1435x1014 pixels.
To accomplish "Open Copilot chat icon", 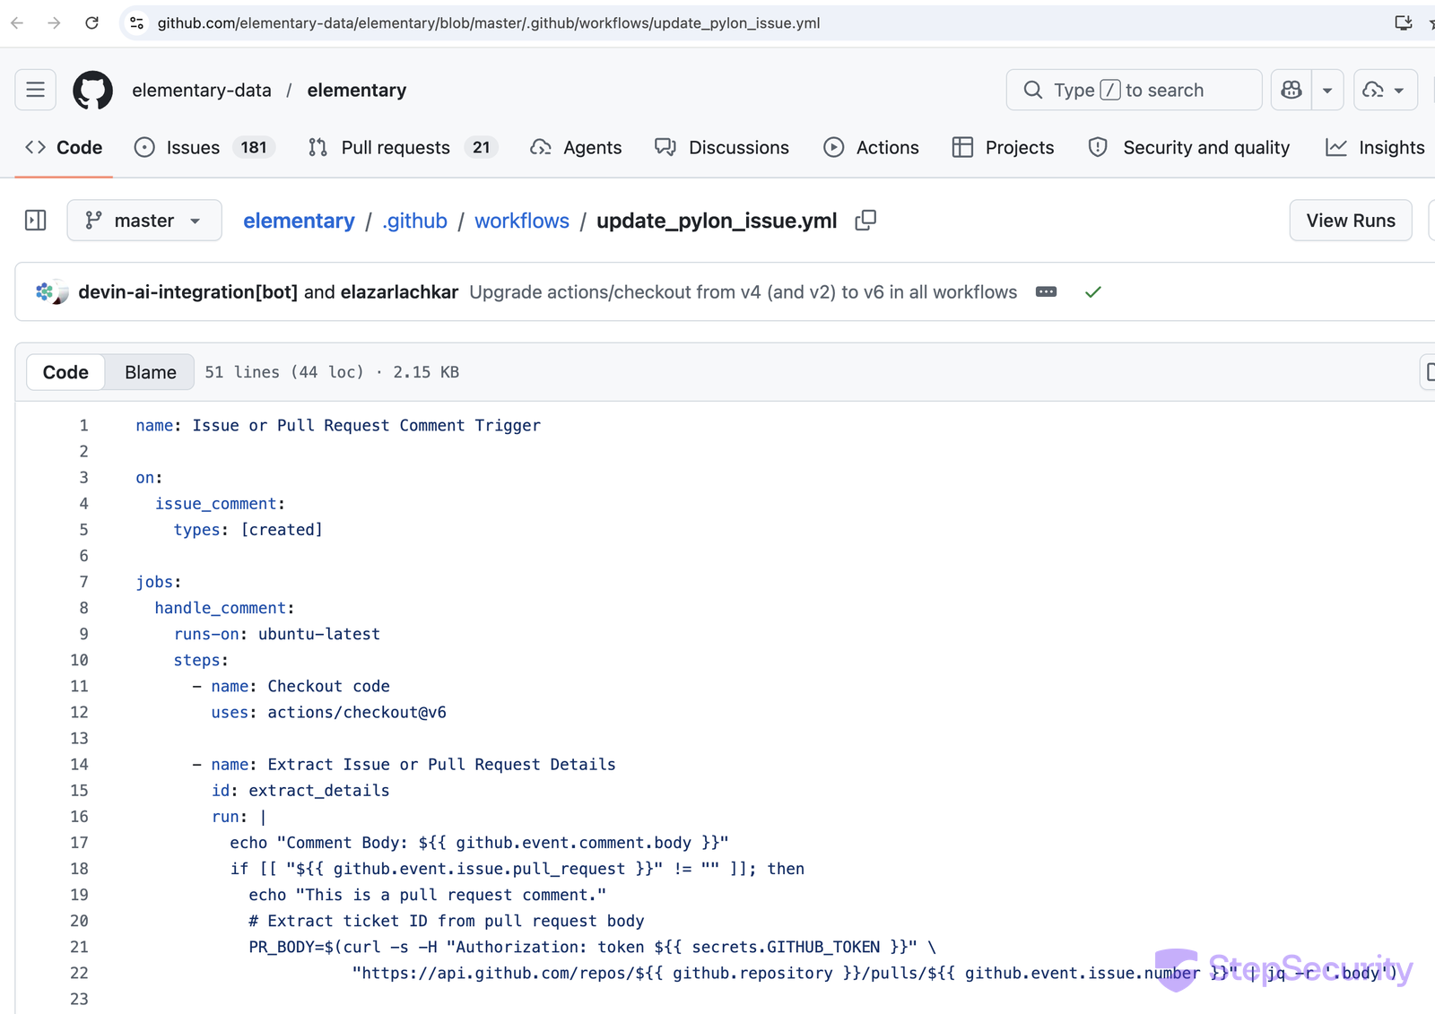I will tap(1291, 90).
